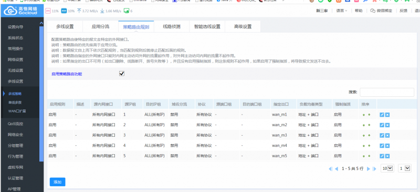Delete the wan_m3 routing rule
This screenshot has height=192, width=420.
tap(387, 135)
